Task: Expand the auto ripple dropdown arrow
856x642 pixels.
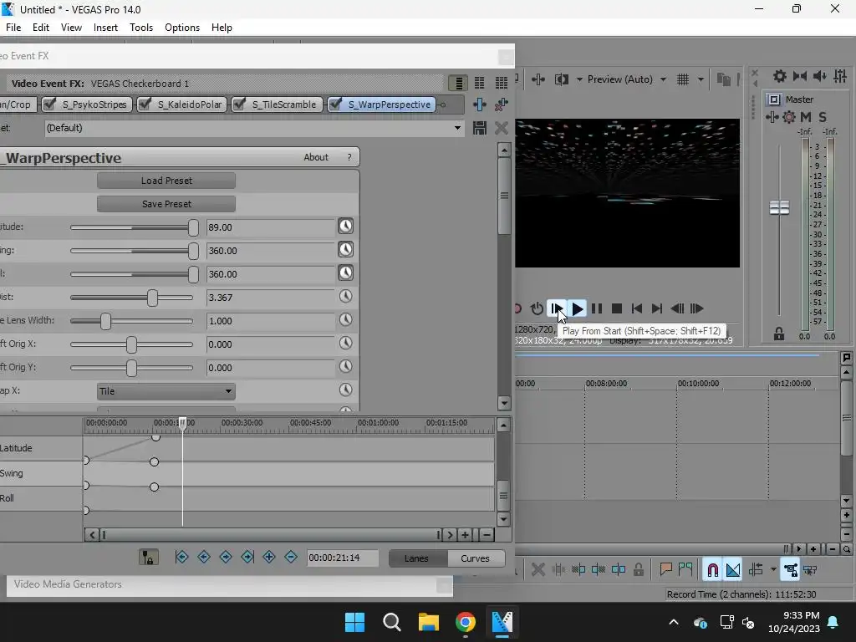Action: pyautogui.click(x=773, y=569)
